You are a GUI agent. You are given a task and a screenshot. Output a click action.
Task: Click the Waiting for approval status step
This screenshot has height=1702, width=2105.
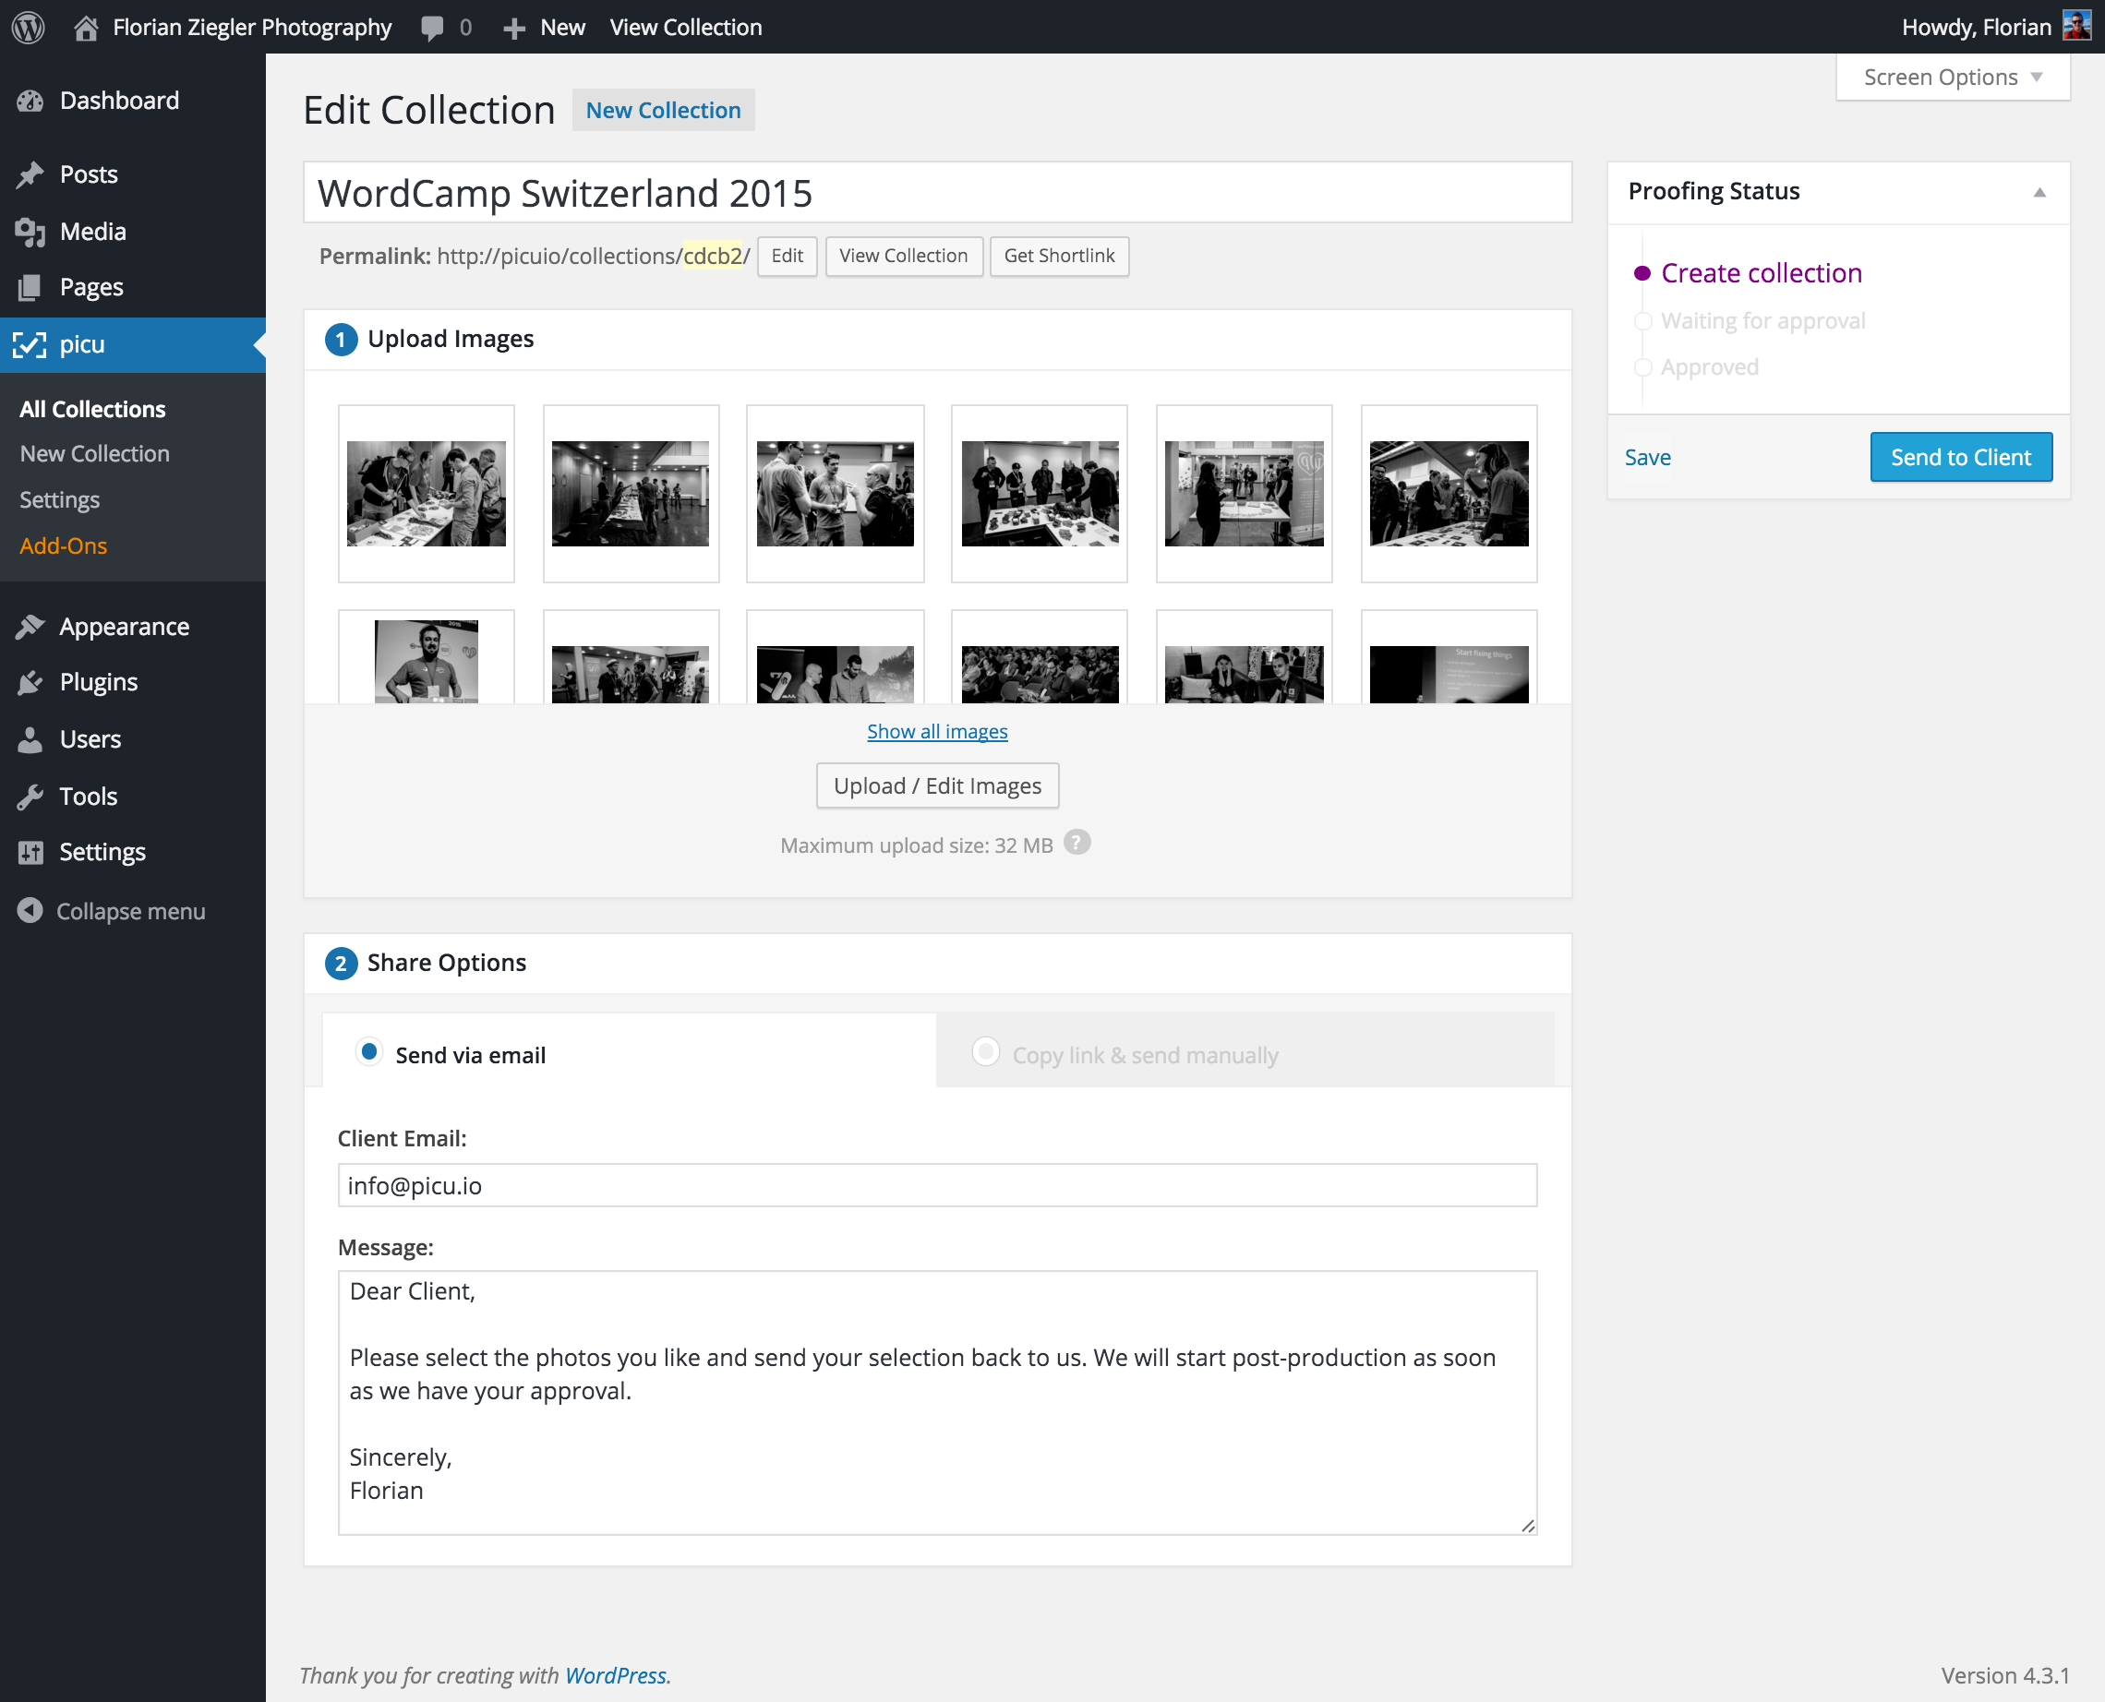point(1762,320)
